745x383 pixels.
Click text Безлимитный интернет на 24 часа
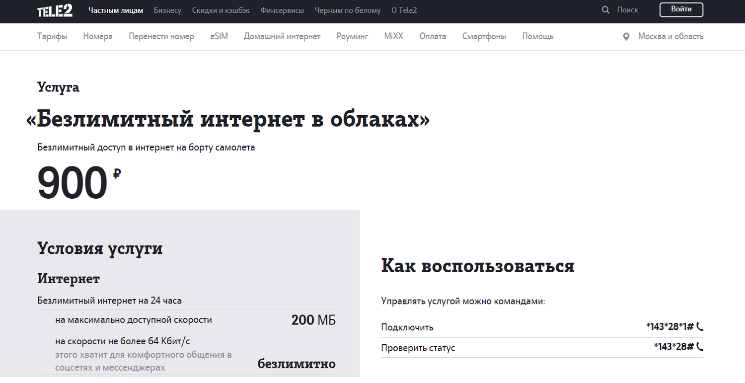tap(109, 301)
